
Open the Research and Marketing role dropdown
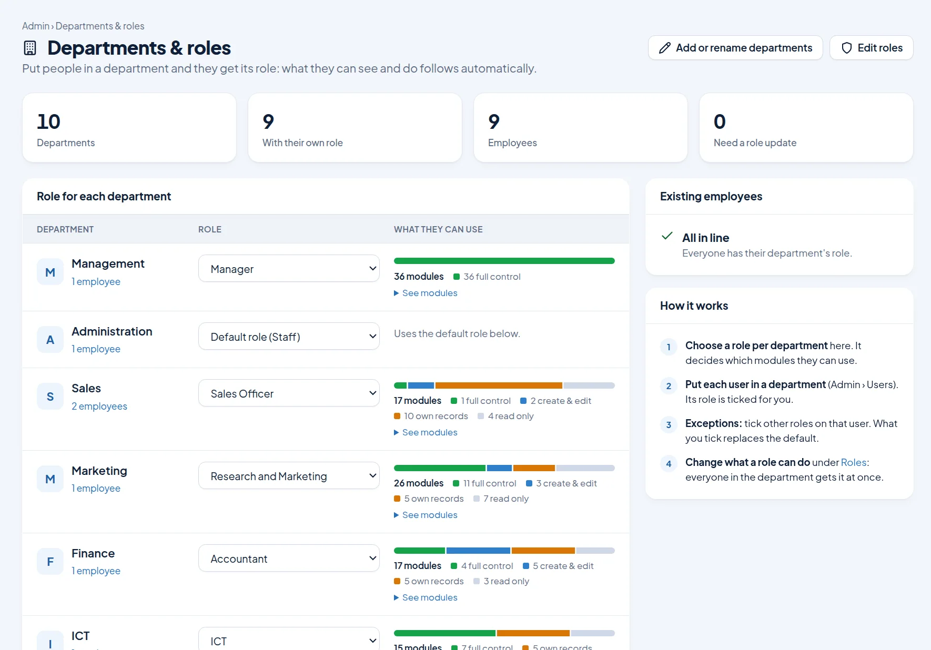pyautogui.click(x=289, y=476)
